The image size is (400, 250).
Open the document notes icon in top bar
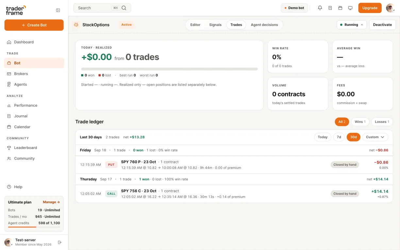click(330, 8)
